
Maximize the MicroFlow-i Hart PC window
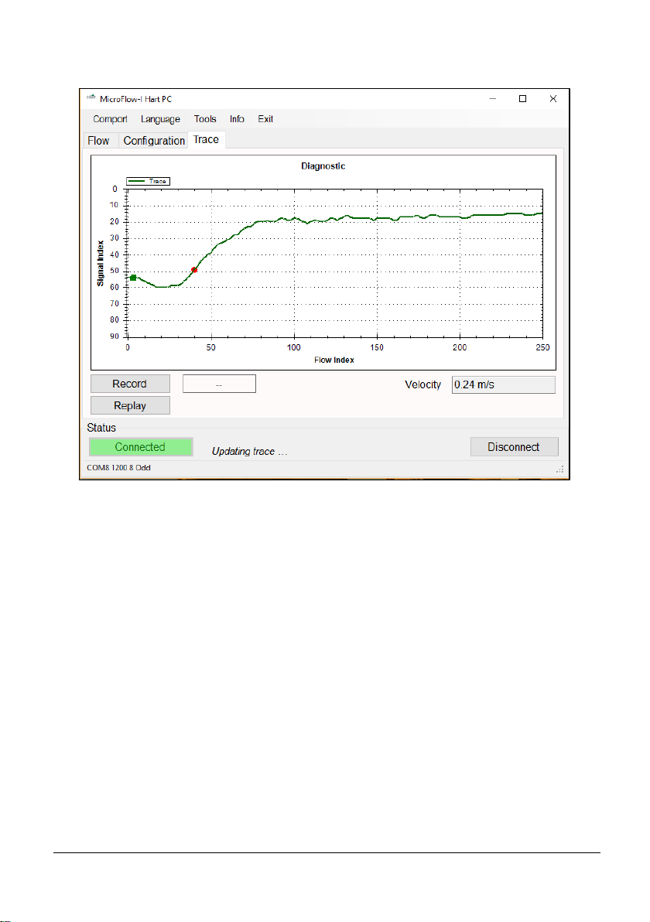click(x=522, y=99)
